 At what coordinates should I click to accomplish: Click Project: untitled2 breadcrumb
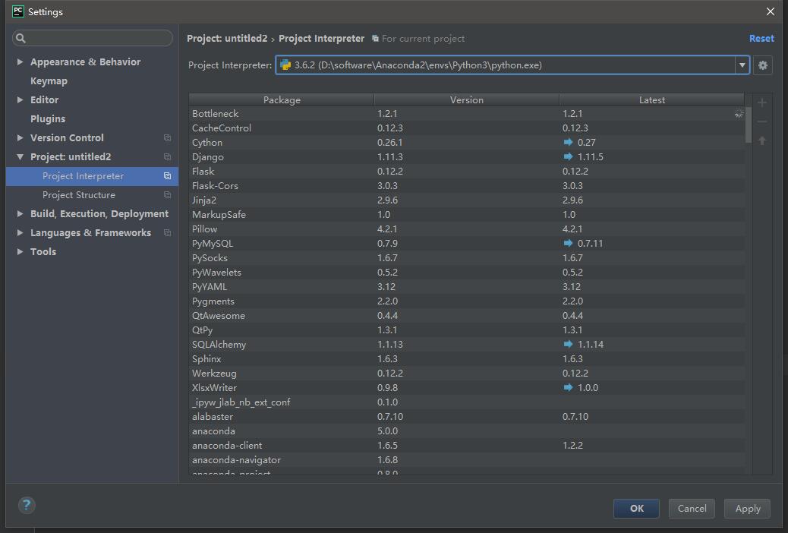pyautogui.click(x=227, y=38)
